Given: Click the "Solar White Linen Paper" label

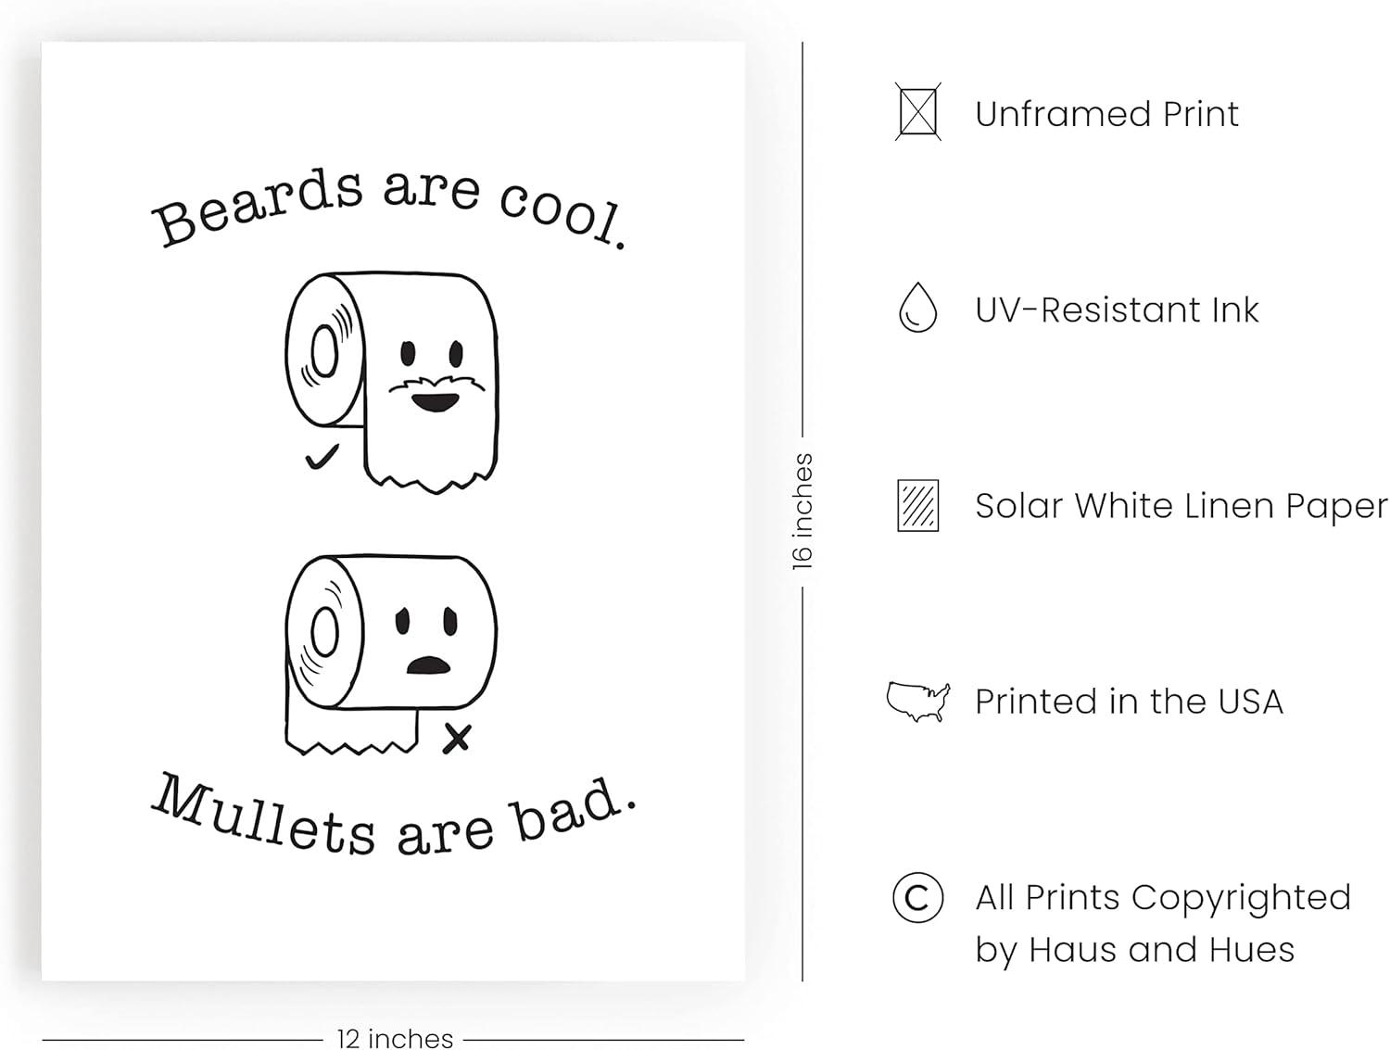Looking at the screenshot, I should [1181, 506].
